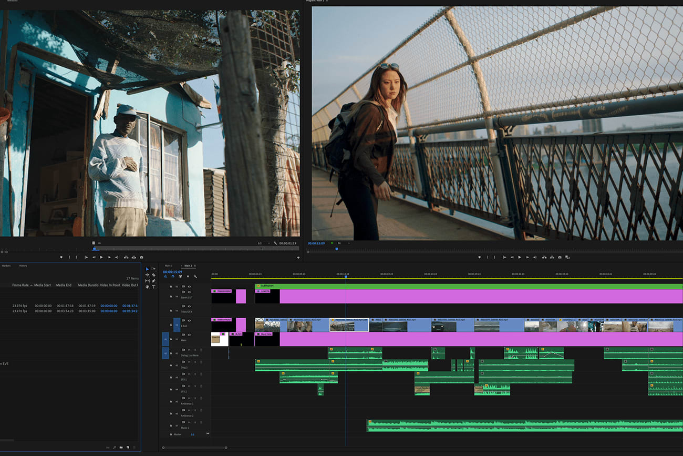Open the History panel tab

23,266
